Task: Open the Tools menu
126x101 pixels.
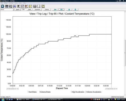Action: [x=16, y=3]
